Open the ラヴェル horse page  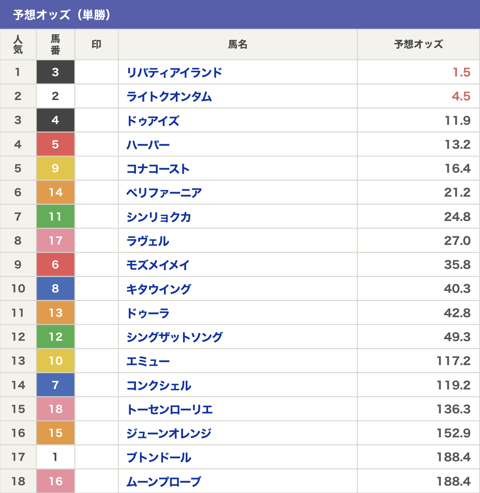[148, 241]
